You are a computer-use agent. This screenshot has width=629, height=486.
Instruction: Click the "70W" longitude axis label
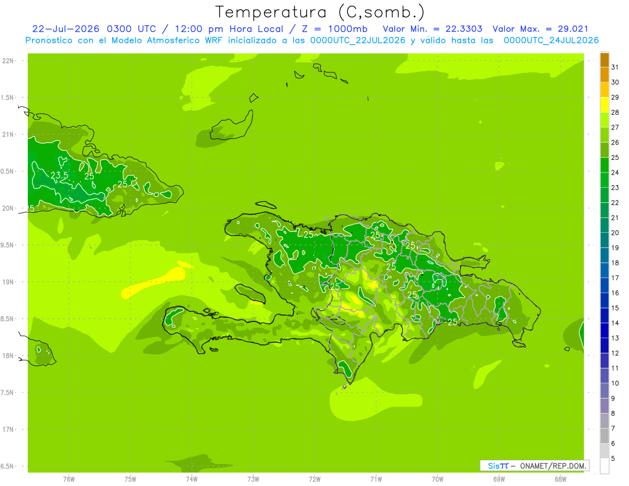pos(438,479)
